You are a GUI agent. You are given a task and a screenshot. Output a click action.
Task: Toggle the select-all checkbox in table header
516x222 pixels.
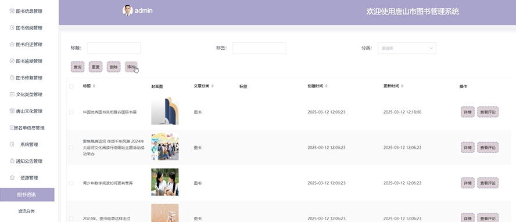click(x=71, y=86)
